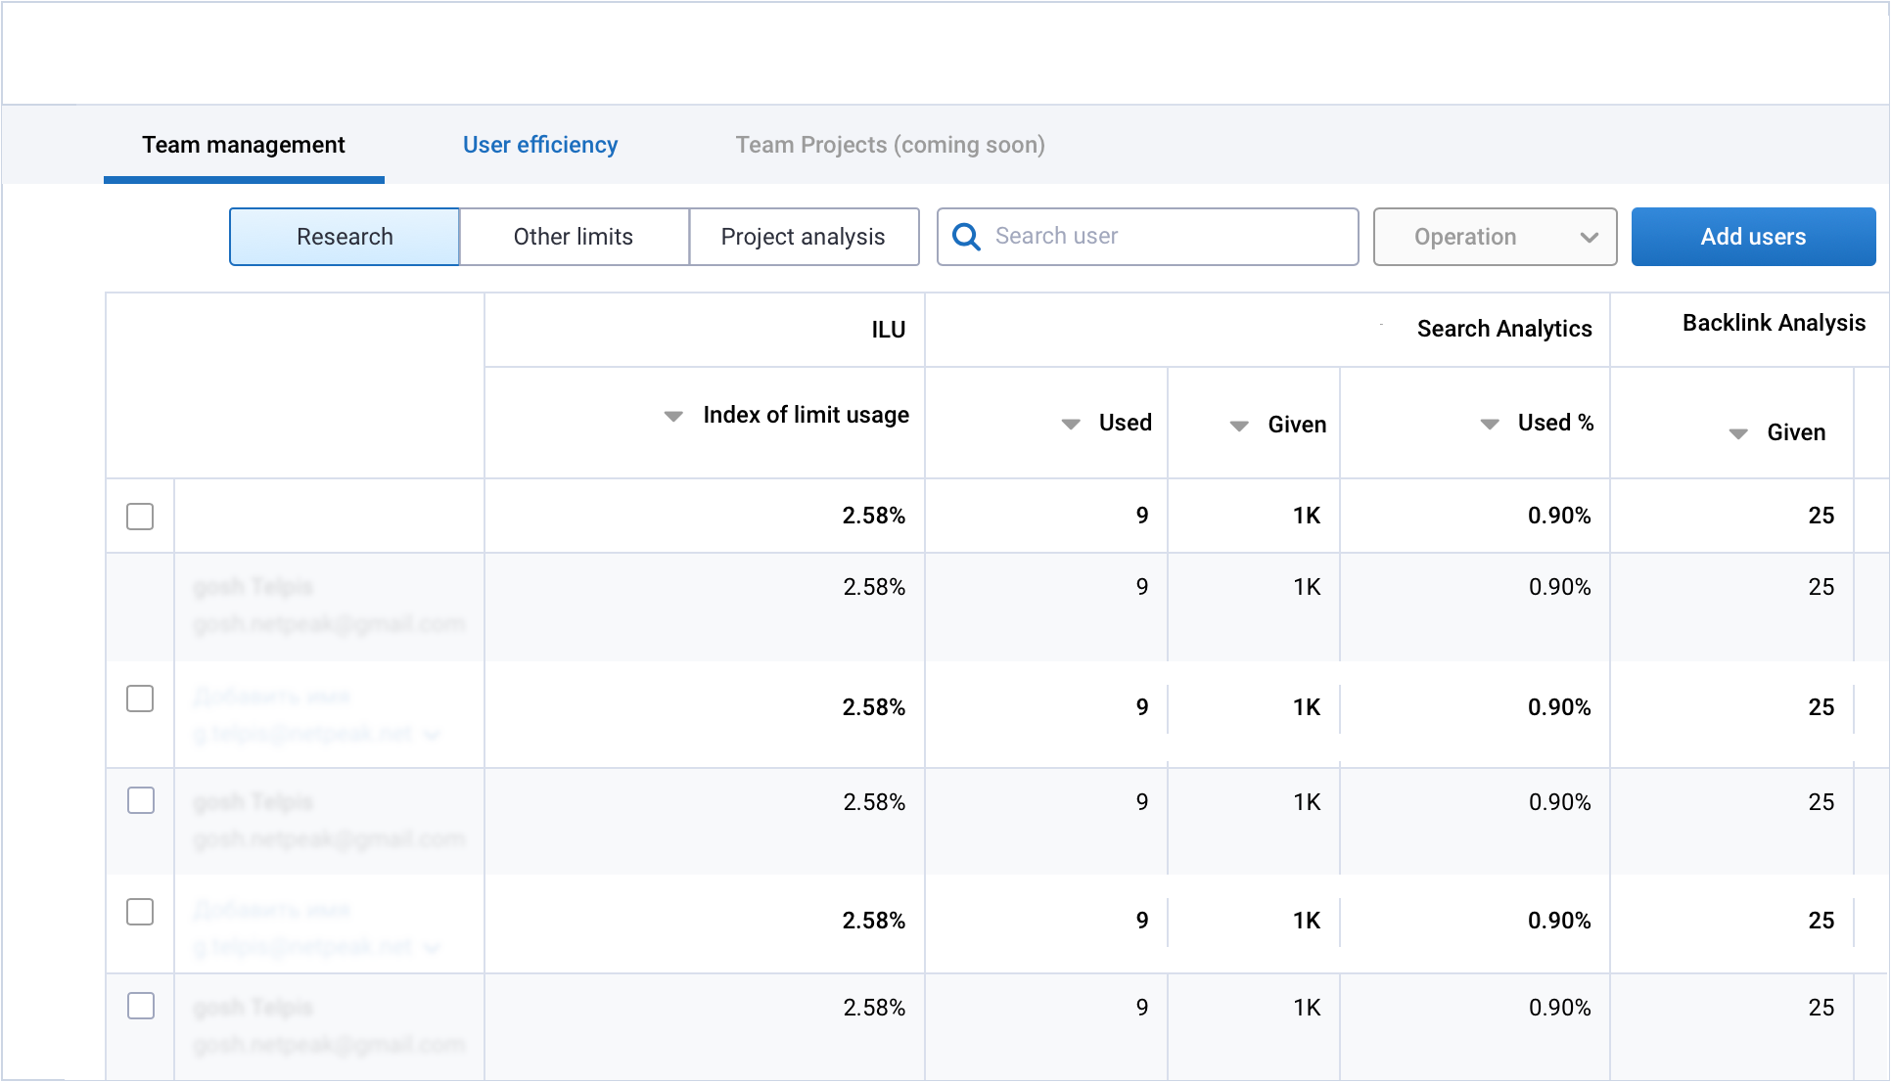Sort Backlink Analysis Given column arrow
This screenshot has height=1082, width=1891.
(1738, 434)
